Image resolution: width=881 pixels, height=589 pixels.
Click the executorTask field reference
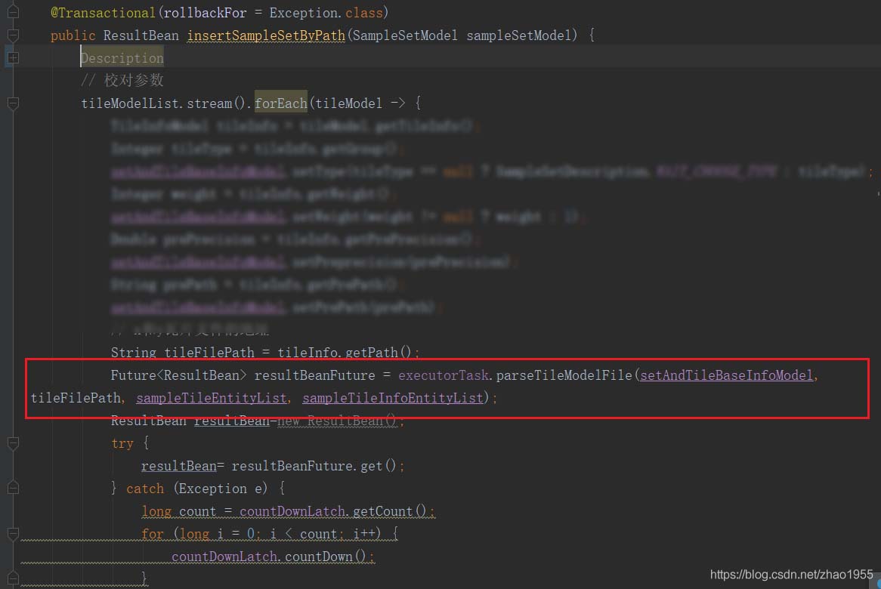(x=444, y=375)
